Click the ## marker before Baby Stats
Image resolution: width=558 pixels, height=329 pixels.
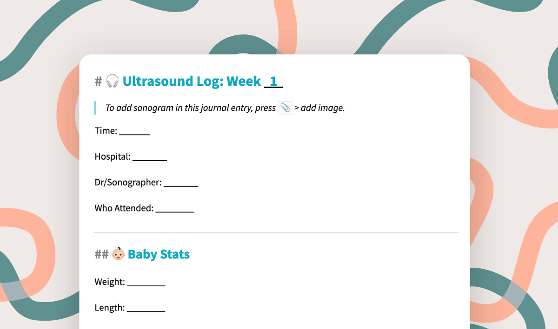pos(101,254)
